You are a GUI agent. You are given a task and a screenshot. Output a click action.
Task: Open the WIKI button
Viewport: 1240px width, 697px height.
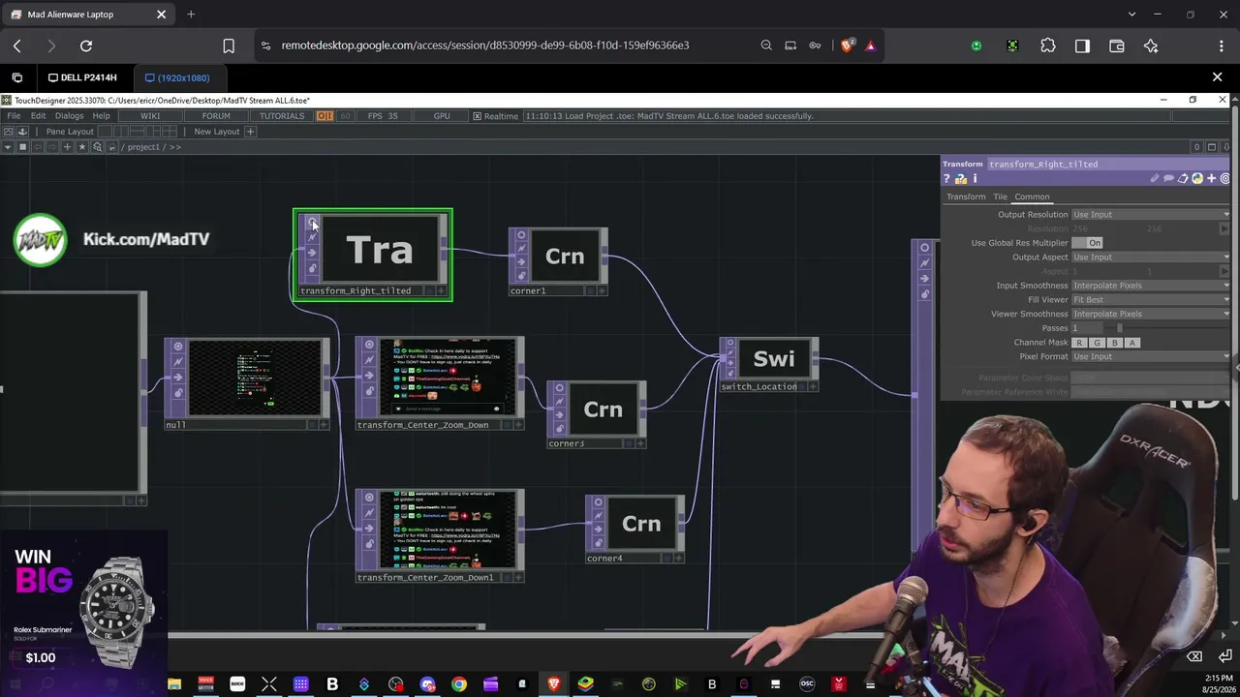tap(150, 116)
